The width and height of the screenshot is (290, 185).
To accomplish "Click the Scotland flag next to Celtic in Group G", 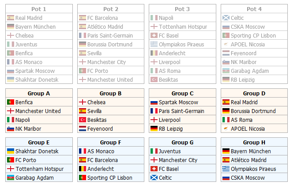I will pyautogui.click(x=154, y=178).
